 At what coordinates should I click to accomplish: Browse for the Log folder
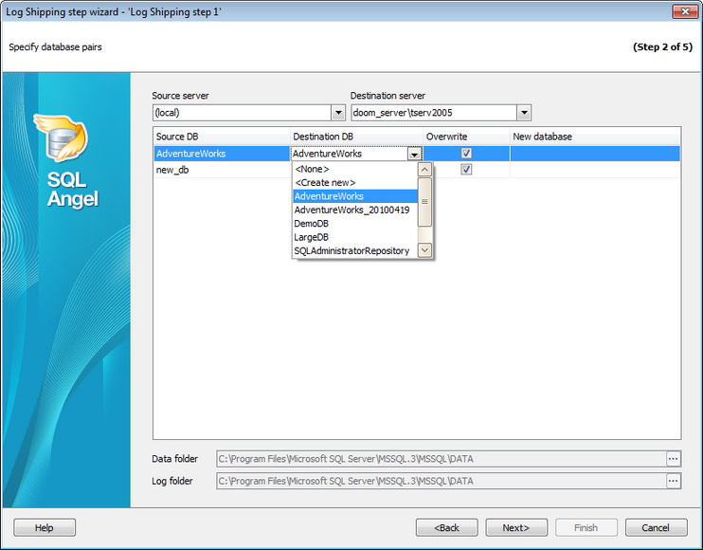tap(673, 481)
